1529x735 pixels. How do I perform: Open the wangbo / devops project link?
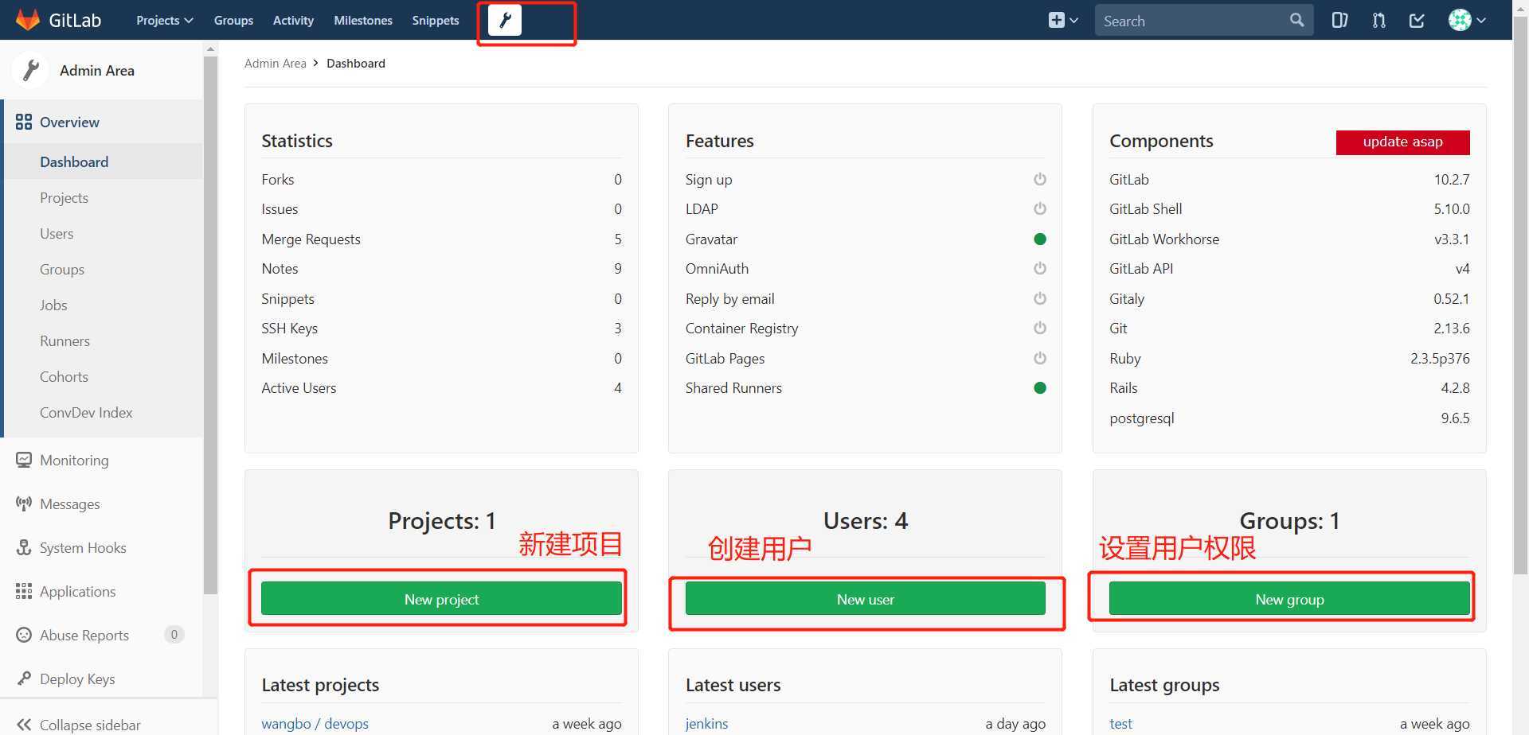click(x=315, y=723)
